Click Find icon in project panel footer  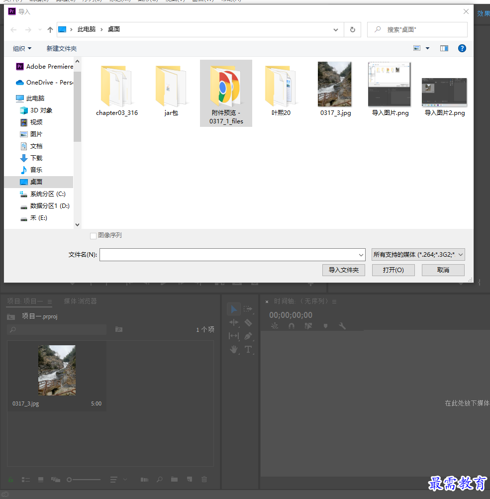click(x=159, y=479)
